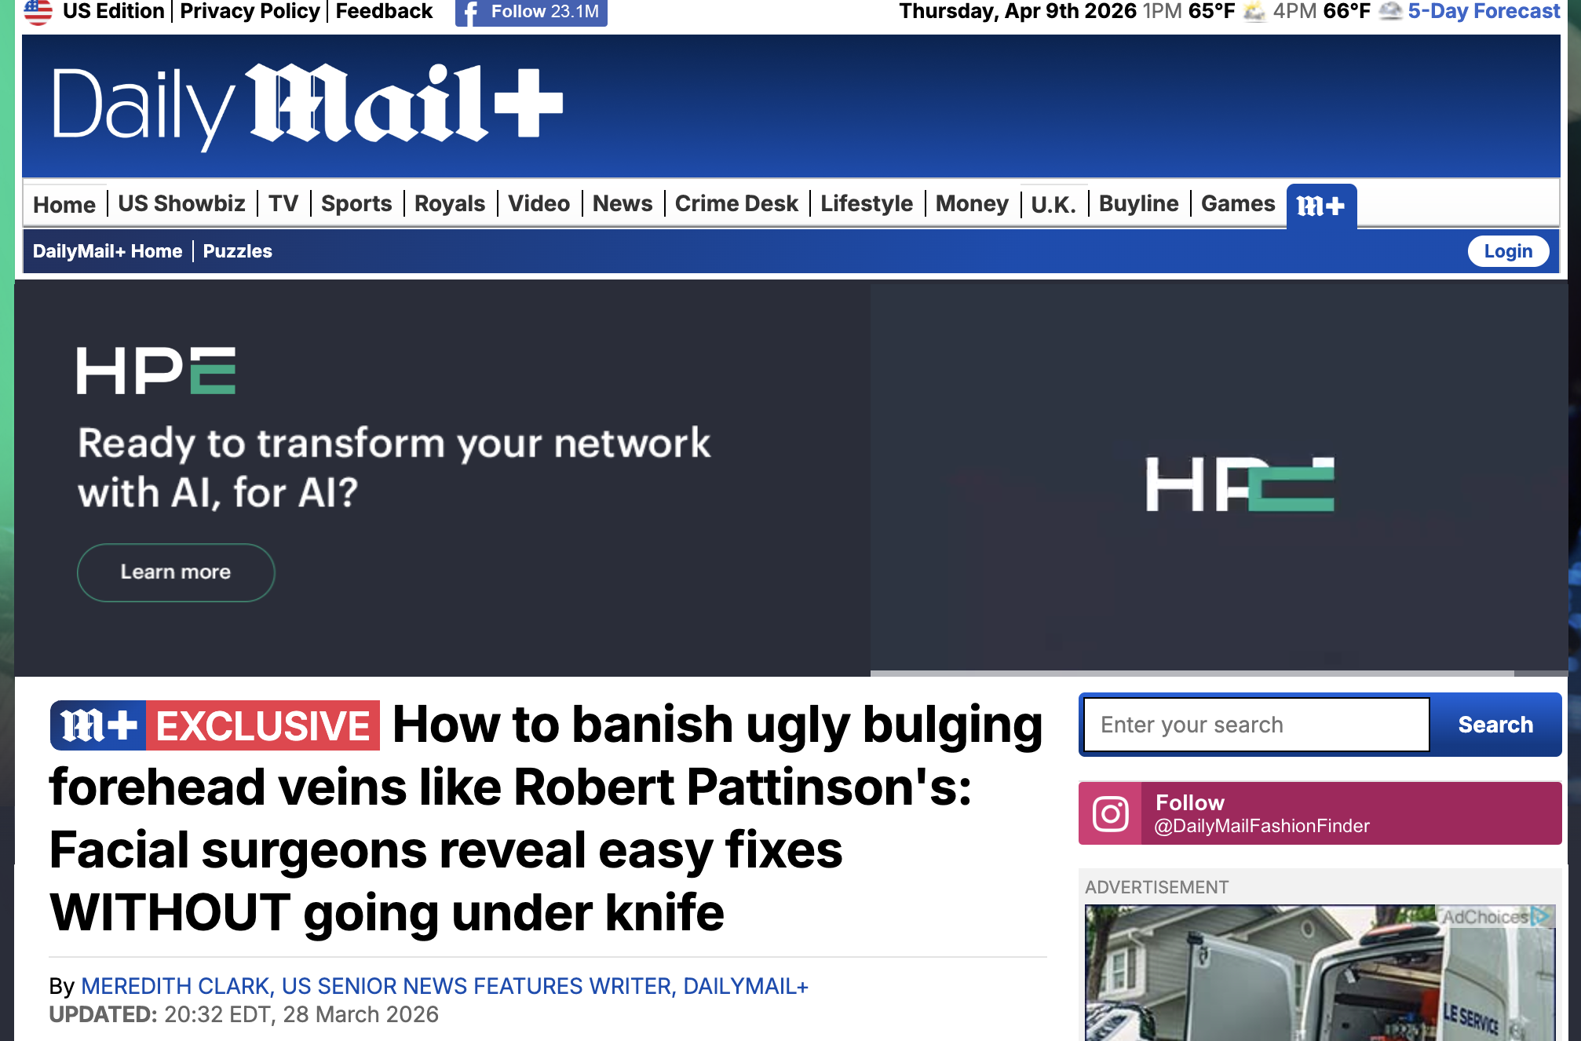This screenshot has height=1041, width=1581.
Task: Click the AdChoices icon on advertisement
Action: tap(1541, 916)
